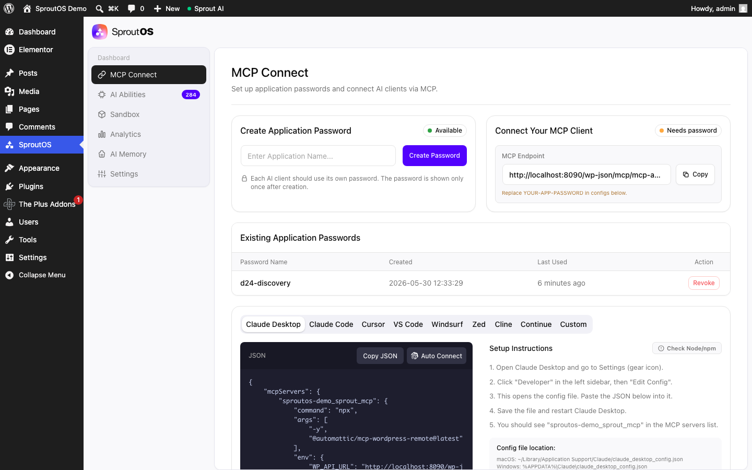The image size is (752, 470).
Task: Click the AI Memory icon
Action: [102, 154]
